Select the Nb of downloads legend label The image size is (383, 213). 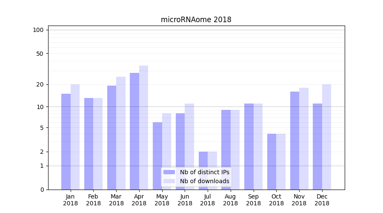(x=204, y=181)
